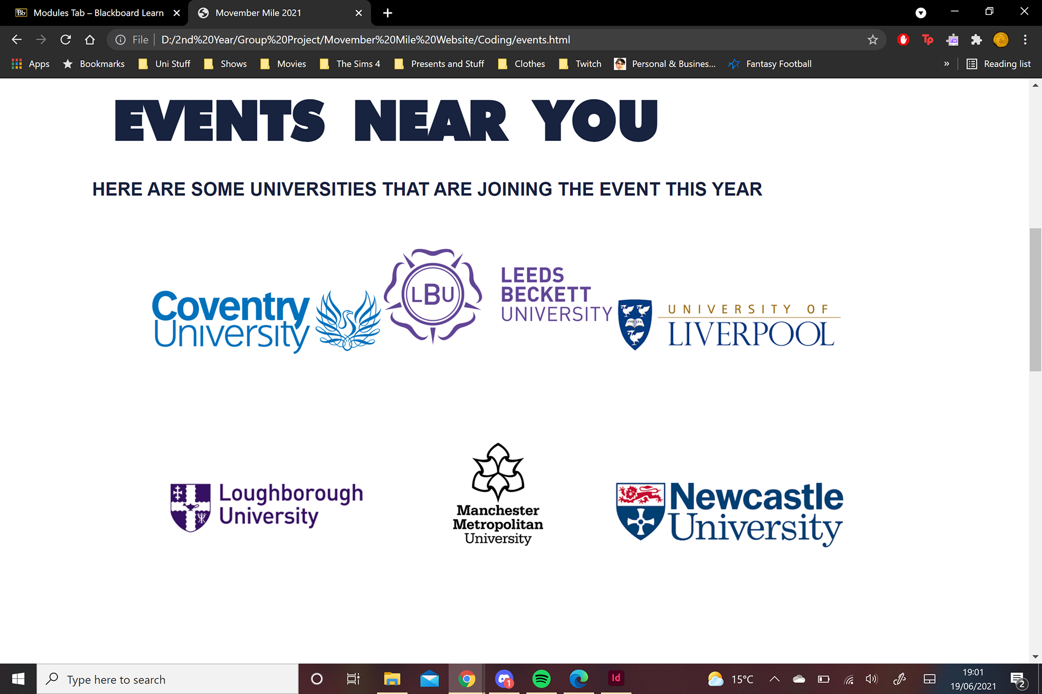Open the Personal & Business bookmark
This screenshot has height=694, width=1042.
[x=665, y=64]
